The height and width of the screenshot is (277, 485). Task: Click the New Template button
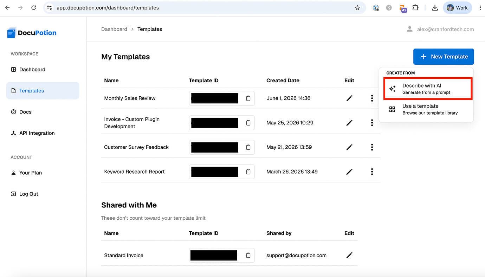click(x=444, y=57)
